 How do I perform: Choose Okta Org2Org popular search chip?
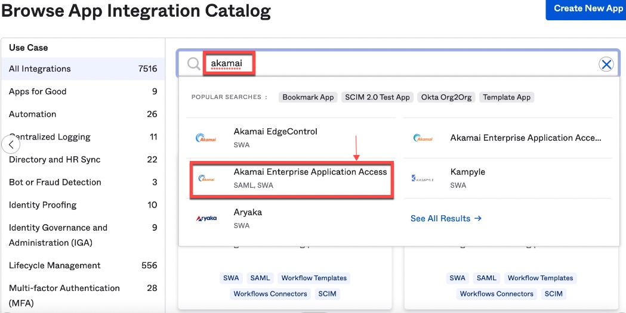(x=446, y=97)
